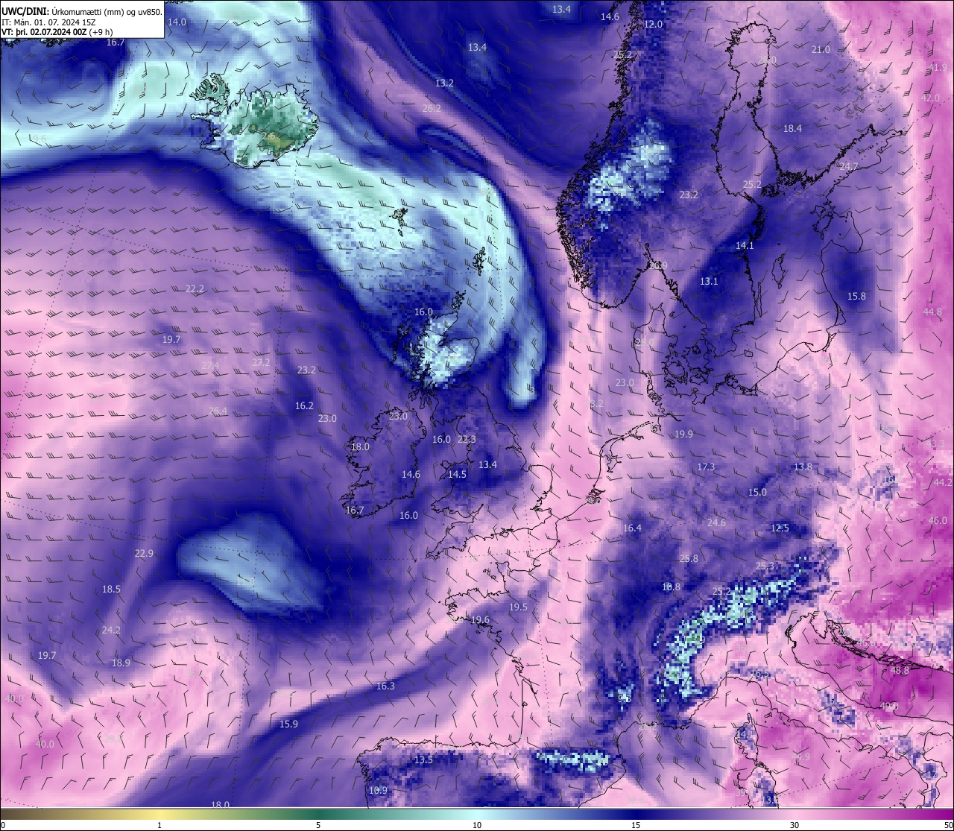954x831 pixels.
Task: Click the 22.9 value southwest of Ireland
Action: (144, 553)
